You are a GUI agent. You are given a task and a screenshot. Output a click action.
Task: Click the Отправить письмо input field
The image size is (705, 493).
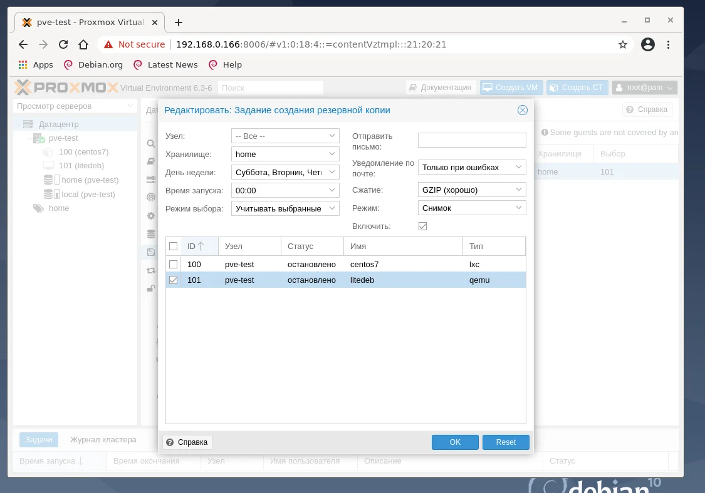click(471, 140)
